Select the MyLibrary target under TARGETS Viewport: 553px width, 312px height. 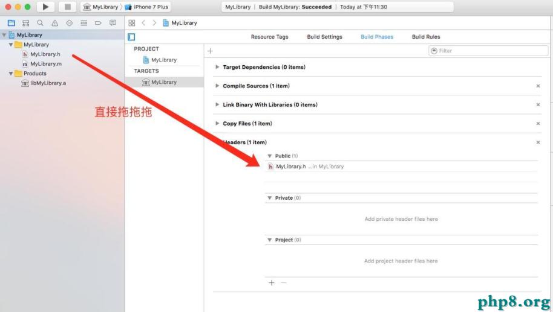[159, 82]
